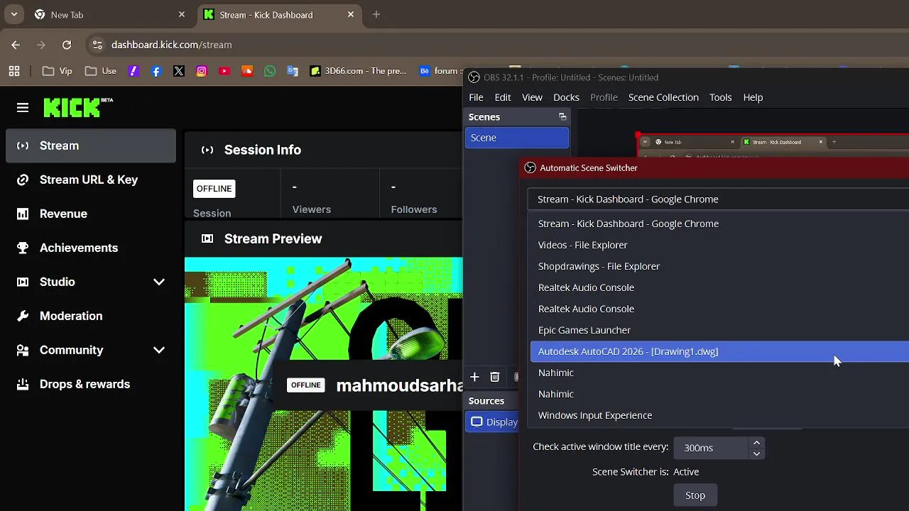Delete the scene with trash icon
909x511 pixels.
[x=495, y=377]
